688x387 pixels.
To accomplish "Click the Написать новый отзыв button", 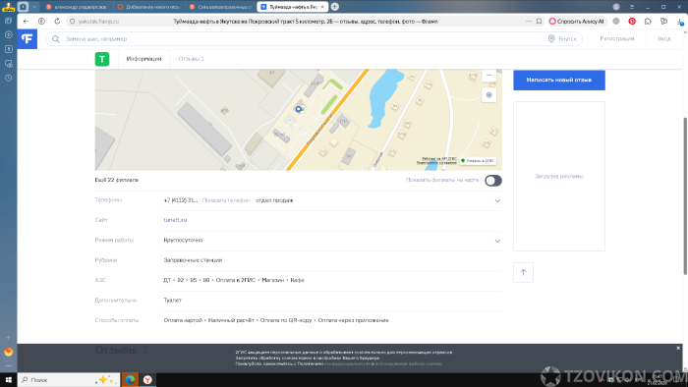I will pyautogui.click(x=559, y=81).
